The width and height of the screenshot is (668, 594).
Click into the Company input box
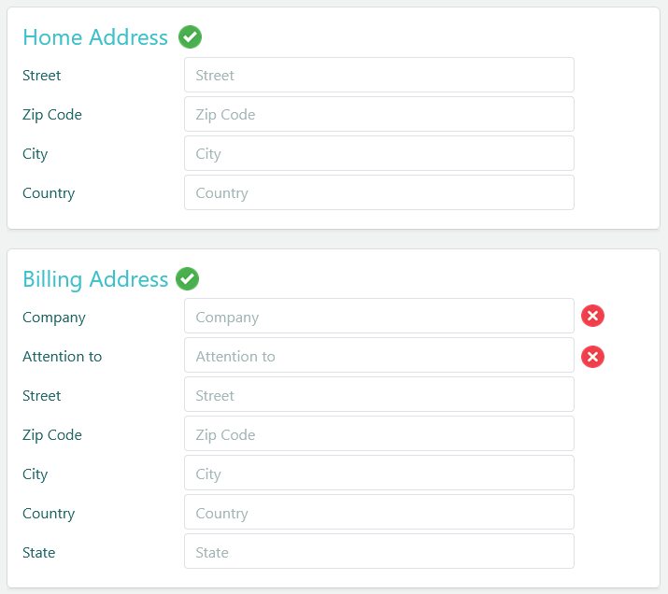click(378, 317)
